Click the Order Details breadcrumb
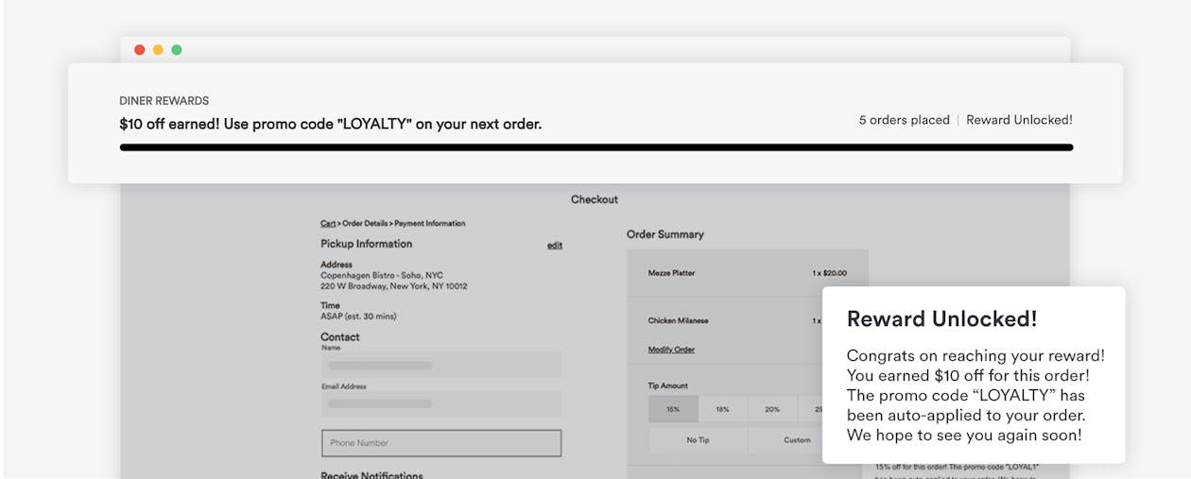 pos(366,224)
